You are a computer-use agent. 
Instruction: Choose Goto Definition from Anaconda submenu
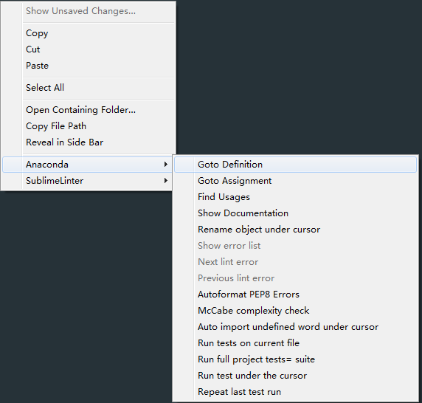pyautogui.click(x=295, y=165)
